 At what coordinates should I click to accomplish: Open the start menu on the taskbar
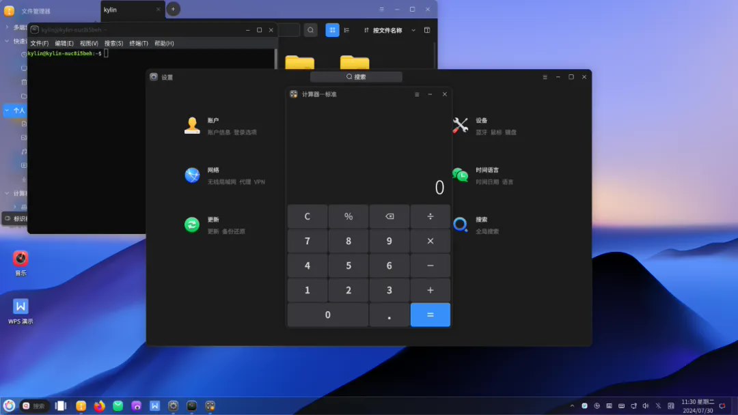point(9,405)
